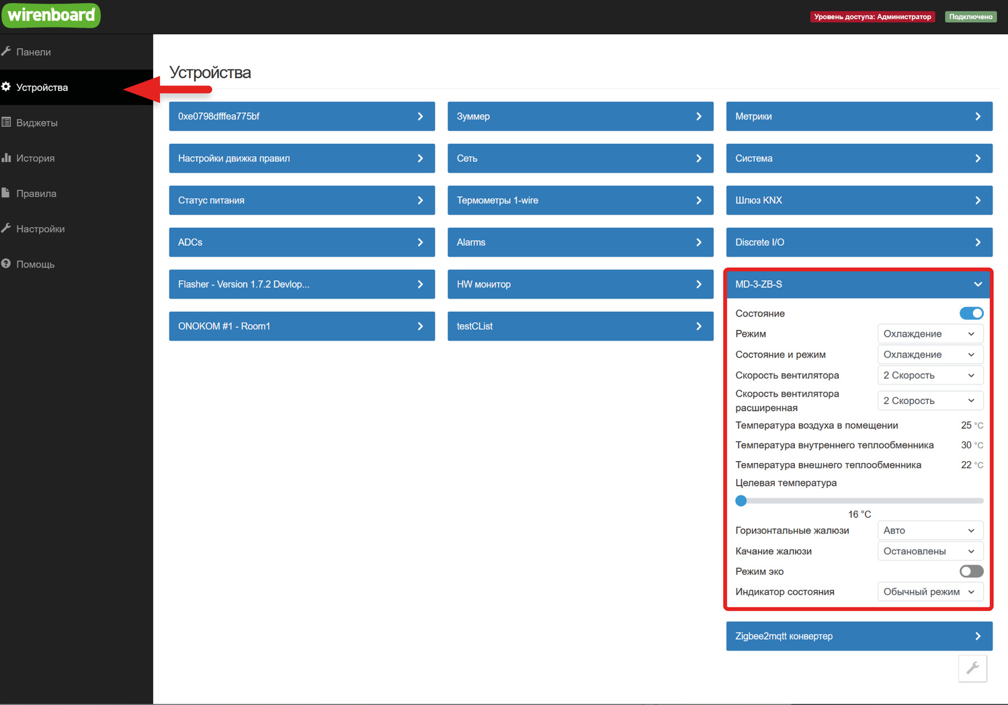This screenshot has height=705, width=1008.
Task: Open the Горизонтальные жалюзи dropdown
Action: point(930,530)
